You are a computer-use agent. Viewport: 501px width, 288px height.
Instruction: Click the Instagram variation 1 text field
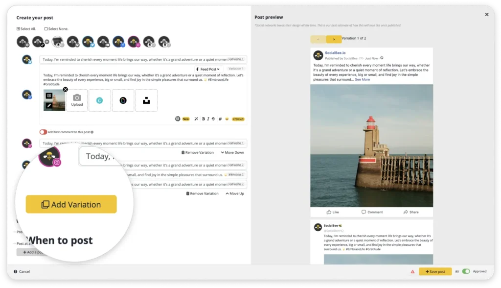click(x=143, y=143)
